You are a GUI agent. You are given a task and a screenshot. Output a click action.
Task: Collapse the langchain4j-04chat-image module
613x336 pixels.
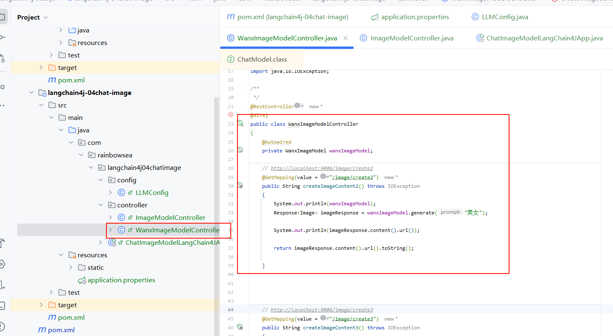click(31, 92)
